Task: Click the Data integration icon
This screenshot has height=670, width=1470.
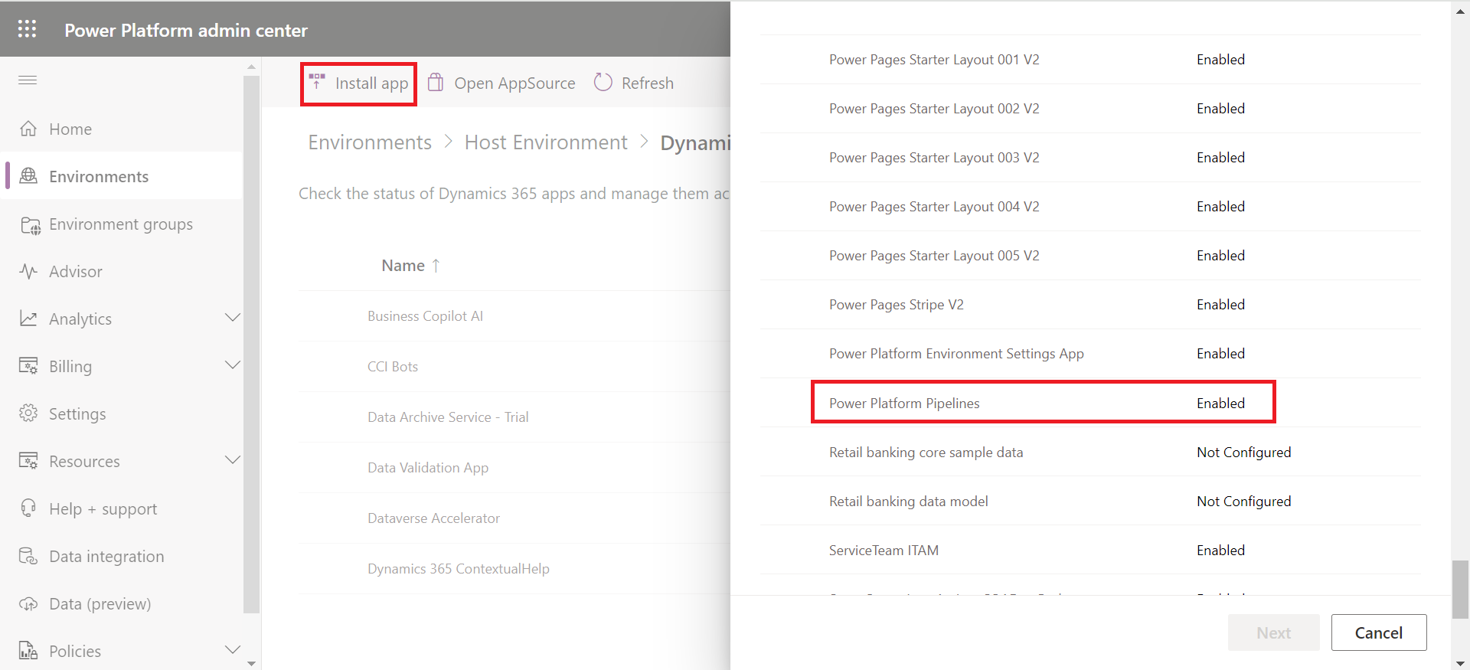Action: point(28,557)
